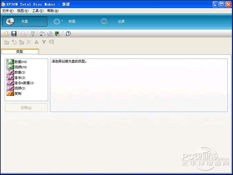Click the disc-and-box toolbar icon
This screenshot has height=175, width=233.
42,34
